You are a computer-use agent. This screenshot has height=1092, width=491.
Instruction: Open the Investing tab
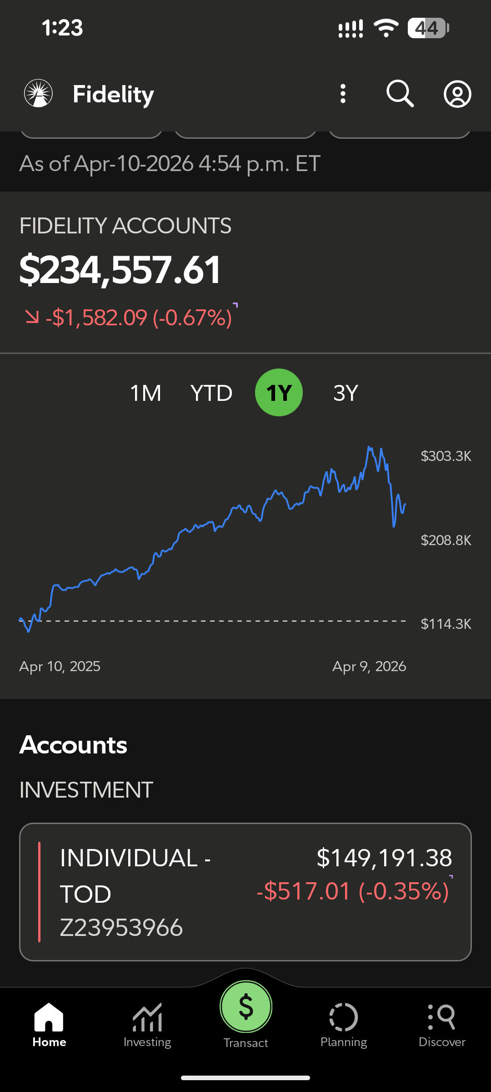(147, 1024)
